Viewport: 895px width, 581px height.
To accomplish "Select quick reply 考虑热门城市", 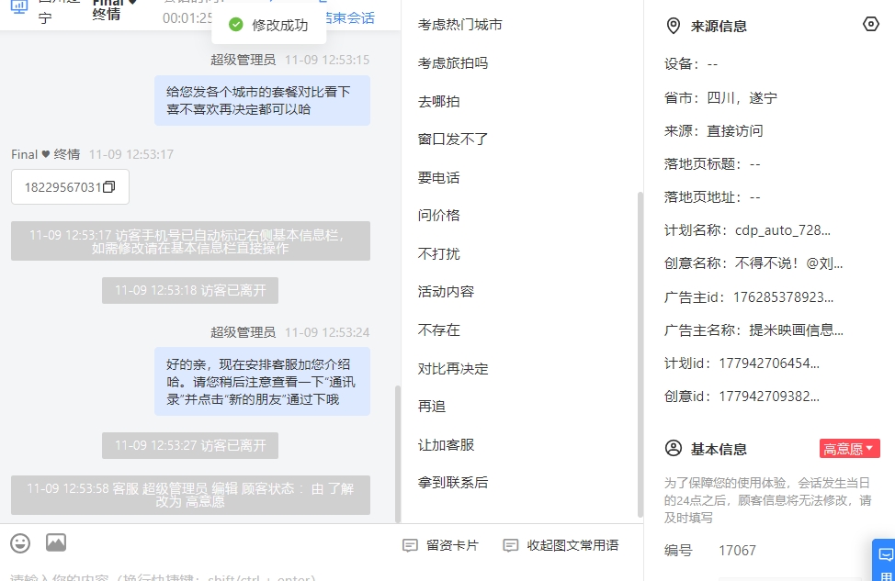I will click(x=460, y=25).
